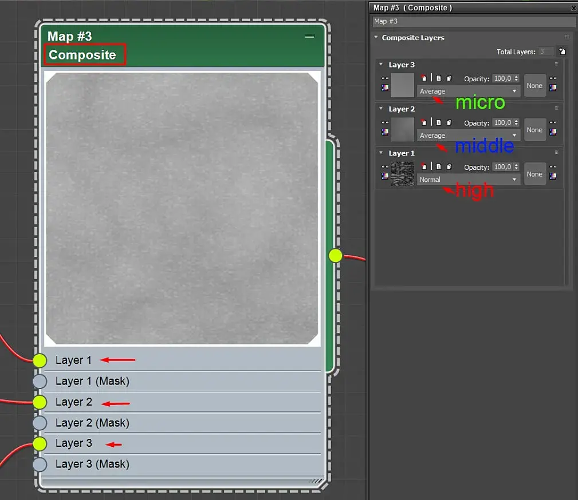Click the Composite node preview image
The height and width of the screenshot is (500, 578).
pyautogui.click(x=182, y=208)
